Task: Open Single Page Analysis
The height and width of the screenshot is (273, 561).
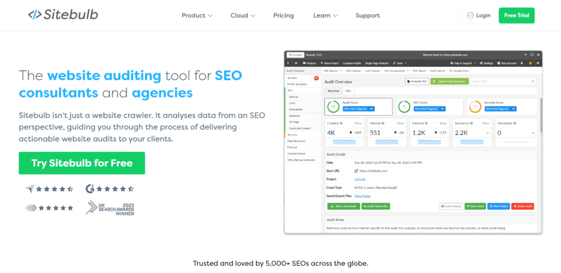Action: click(x=376, y=63)
